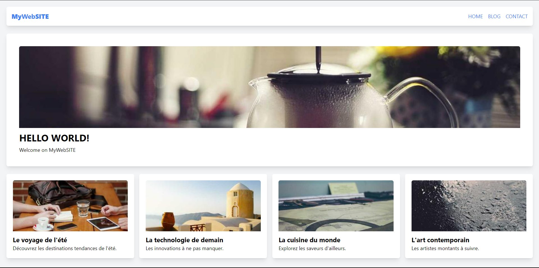
Task: Click Les artistes montants à suivre.
Action: [445, 248]
